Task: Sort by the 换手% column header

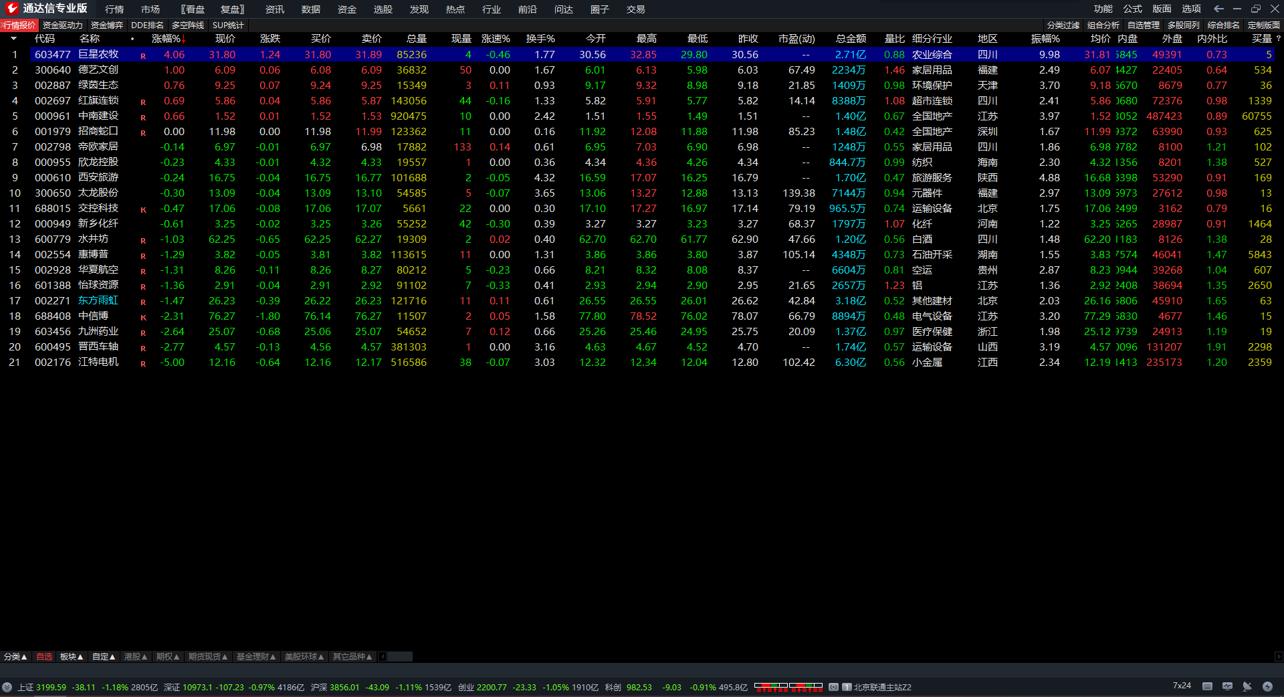Action: click(540, 39)
